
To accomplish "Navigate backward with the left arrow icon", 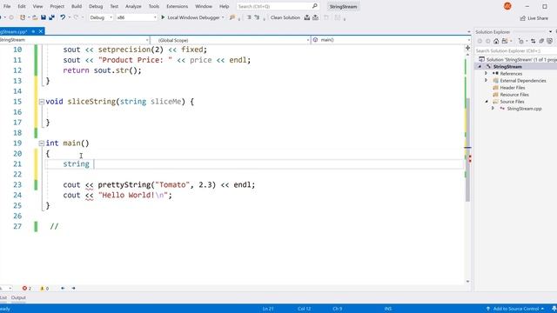I will [63, 289].
